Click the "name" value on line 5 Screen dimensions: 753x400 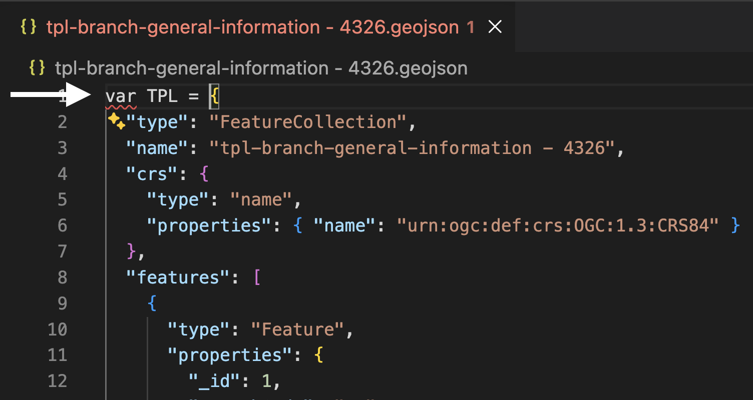(x=261, y=200)
